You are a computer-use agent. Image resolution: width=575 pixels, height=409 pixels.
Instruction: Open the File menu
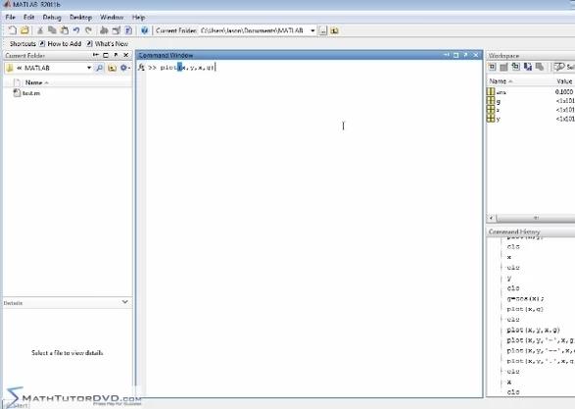(x=10, y=18)
